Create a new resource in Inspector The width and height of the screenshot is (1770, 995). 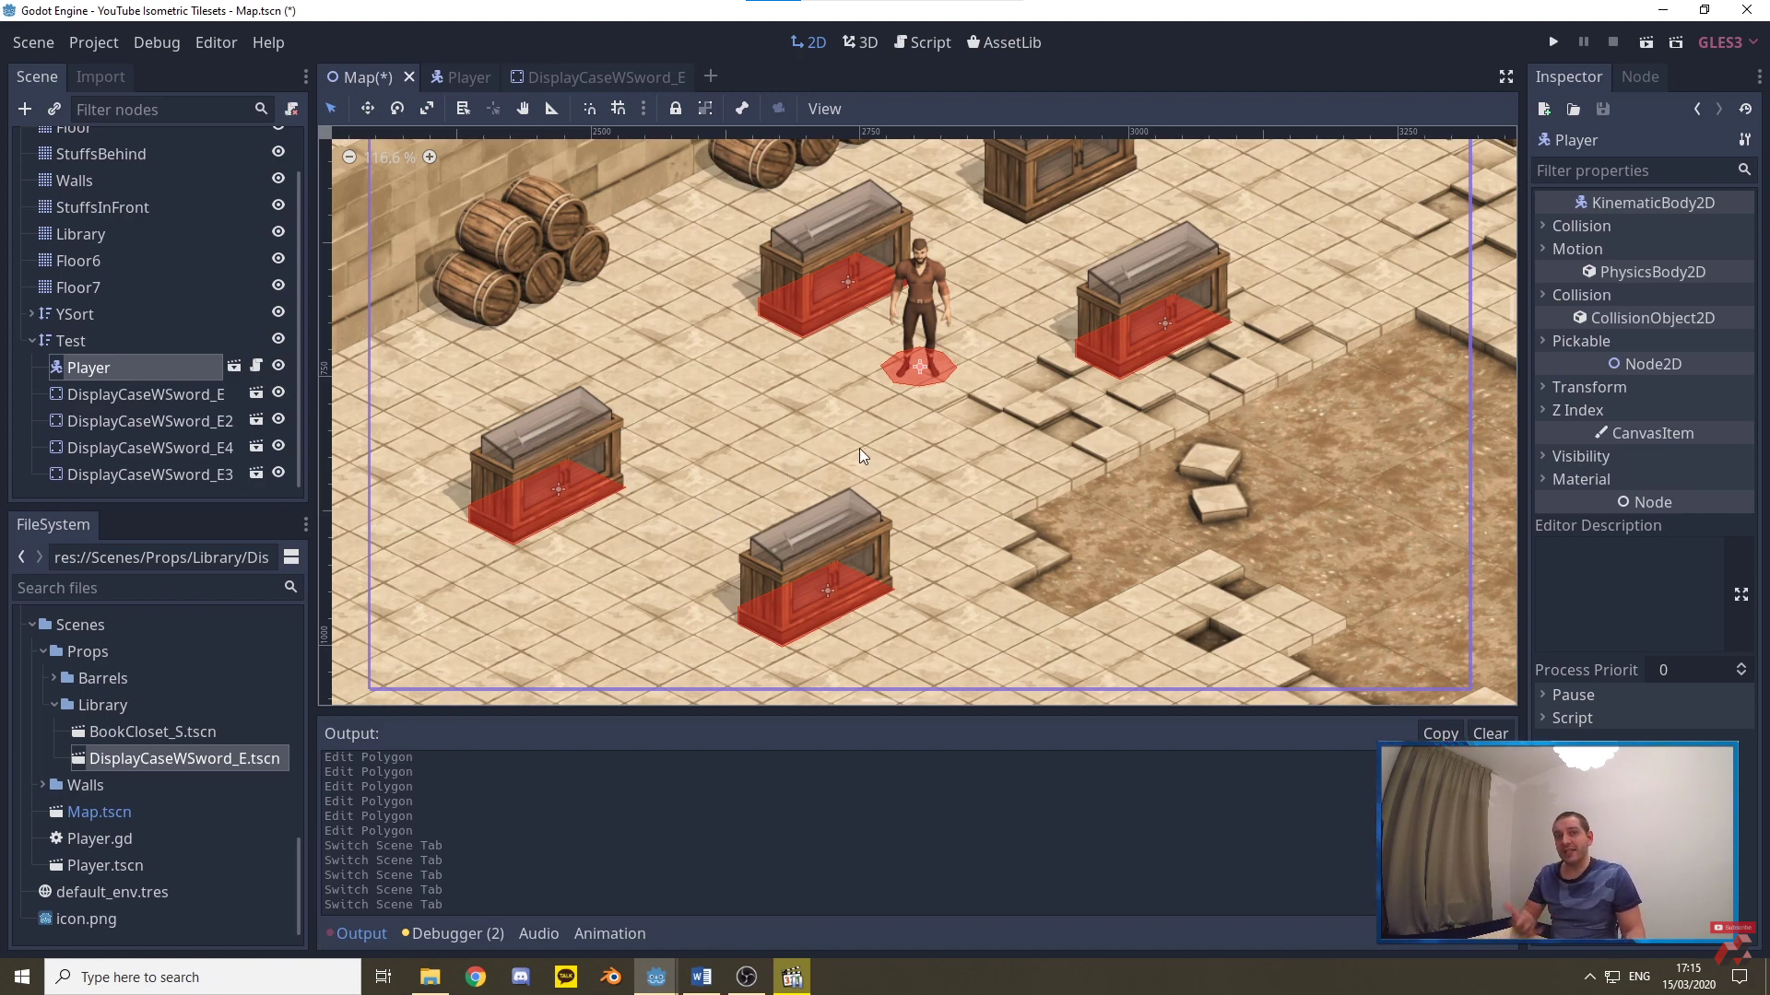[x=1544, y=110]
